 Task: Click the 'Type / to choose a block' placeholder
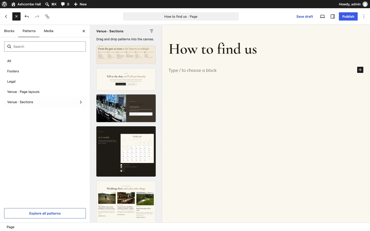[x=193, y=70]
